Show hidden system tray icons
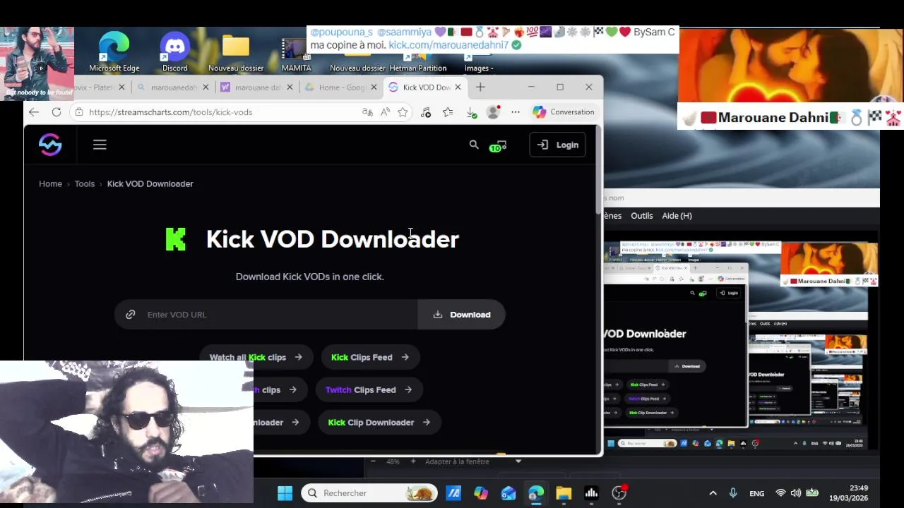904x508 pixels. (x=713, y=493)
